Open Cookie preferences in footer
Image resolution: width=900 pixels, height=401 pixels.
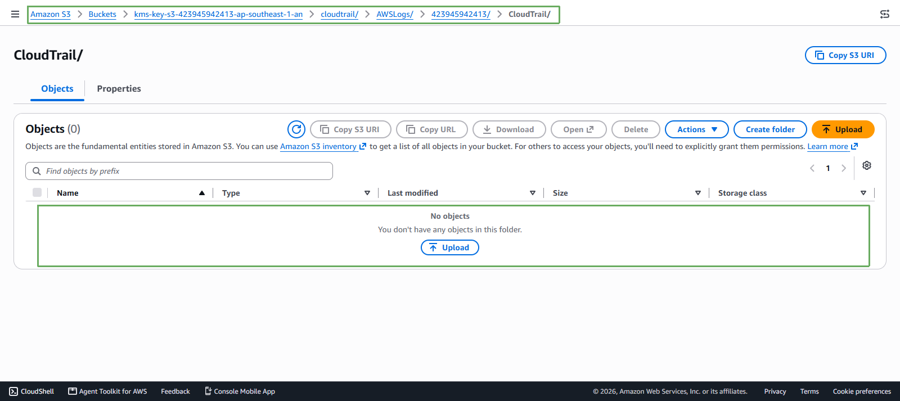click(862, 391)
